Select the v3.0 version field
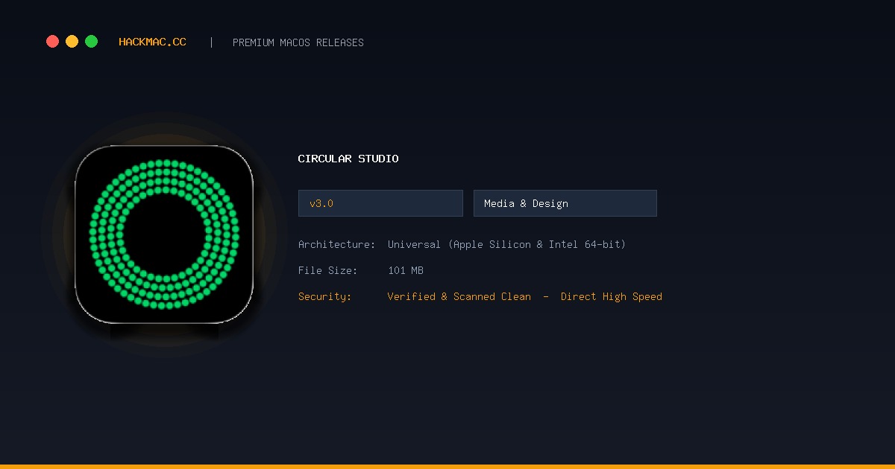The width and height of the screenshot is (895, 469). [x=380, y=203]
